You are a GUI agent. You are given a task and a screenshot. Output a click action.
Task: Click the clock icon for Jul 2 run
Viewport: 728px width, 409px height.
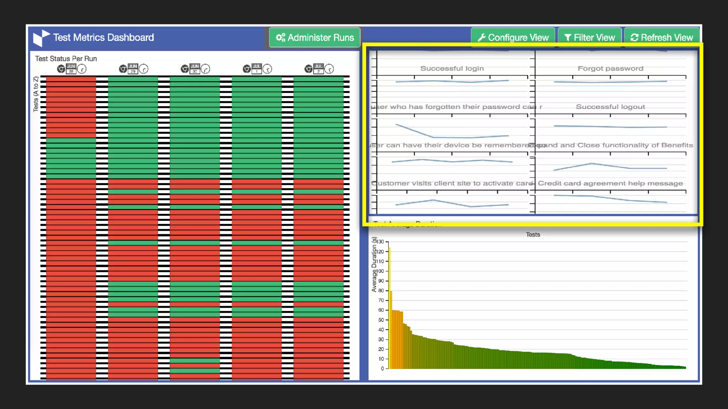329,69
